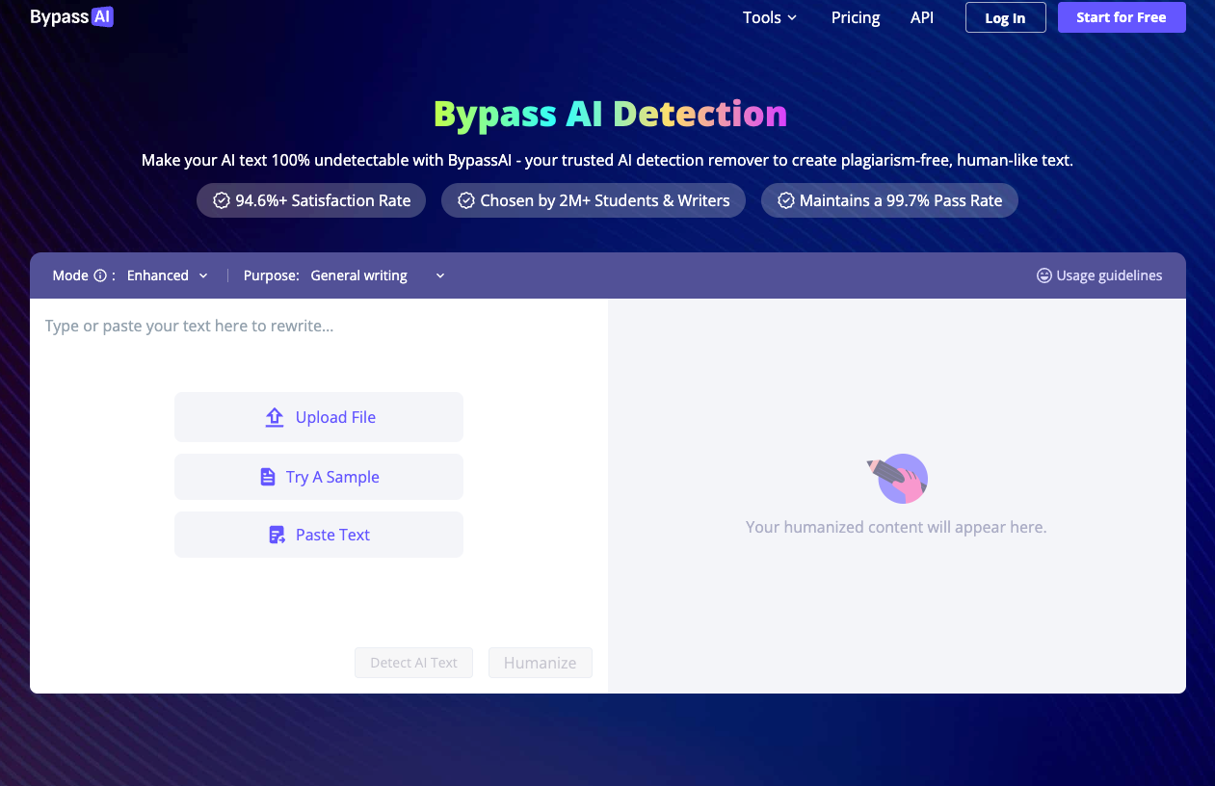Screen dimensions: 1215x786
Task: Click the paste icon on Paste Text
Action: click(277, 536)
